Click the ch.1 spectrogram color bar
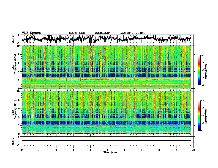 (199, 70)
